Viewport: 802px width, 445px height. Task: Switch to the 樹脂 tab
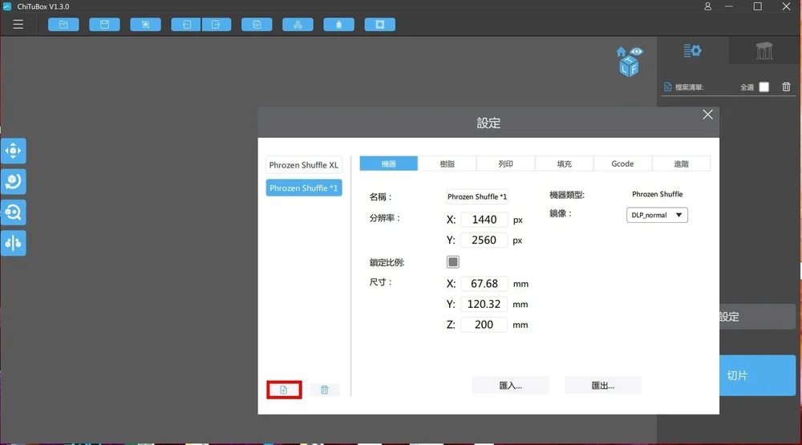(447, 164)
